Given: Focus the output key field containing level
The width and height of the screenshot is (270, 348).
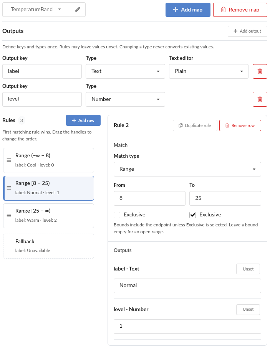Looking at the screenshot, I should coord(42,99).
